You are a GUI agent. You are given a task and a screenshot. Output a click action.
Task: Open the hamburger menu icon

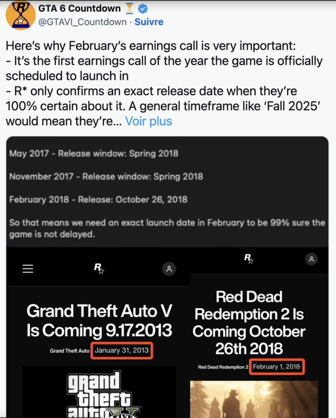pos(28,269)
